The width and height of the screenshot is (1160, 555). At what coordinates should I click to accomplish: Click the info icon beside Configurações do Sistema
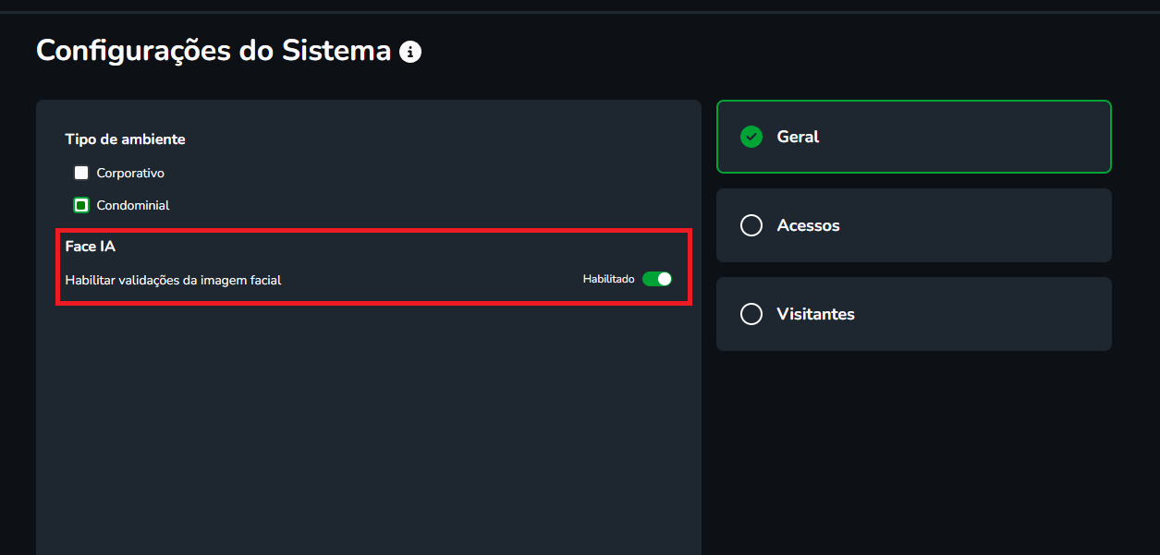click(x=410, y=52)
